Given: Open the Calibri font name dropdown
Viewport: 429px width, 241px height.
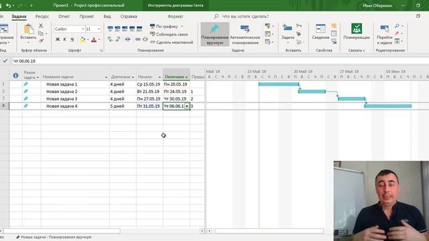Looking at the screenshot, I should pos(83,29).
